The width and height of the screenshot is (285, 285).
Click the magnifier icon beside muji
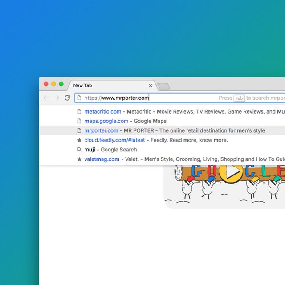79,150
